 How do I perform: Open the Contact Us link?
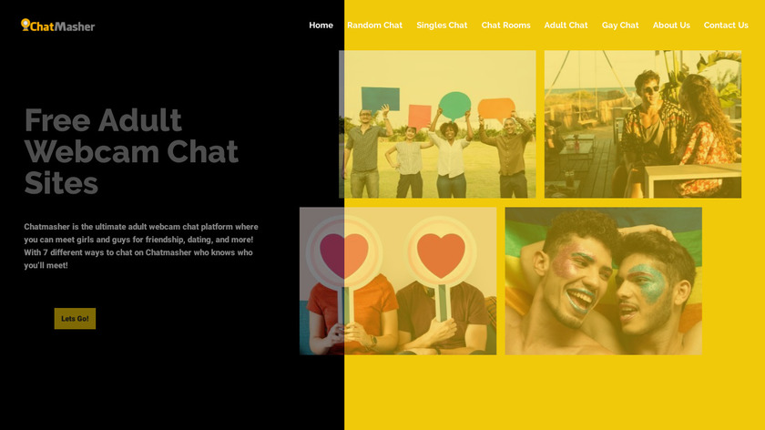point(726,26)
